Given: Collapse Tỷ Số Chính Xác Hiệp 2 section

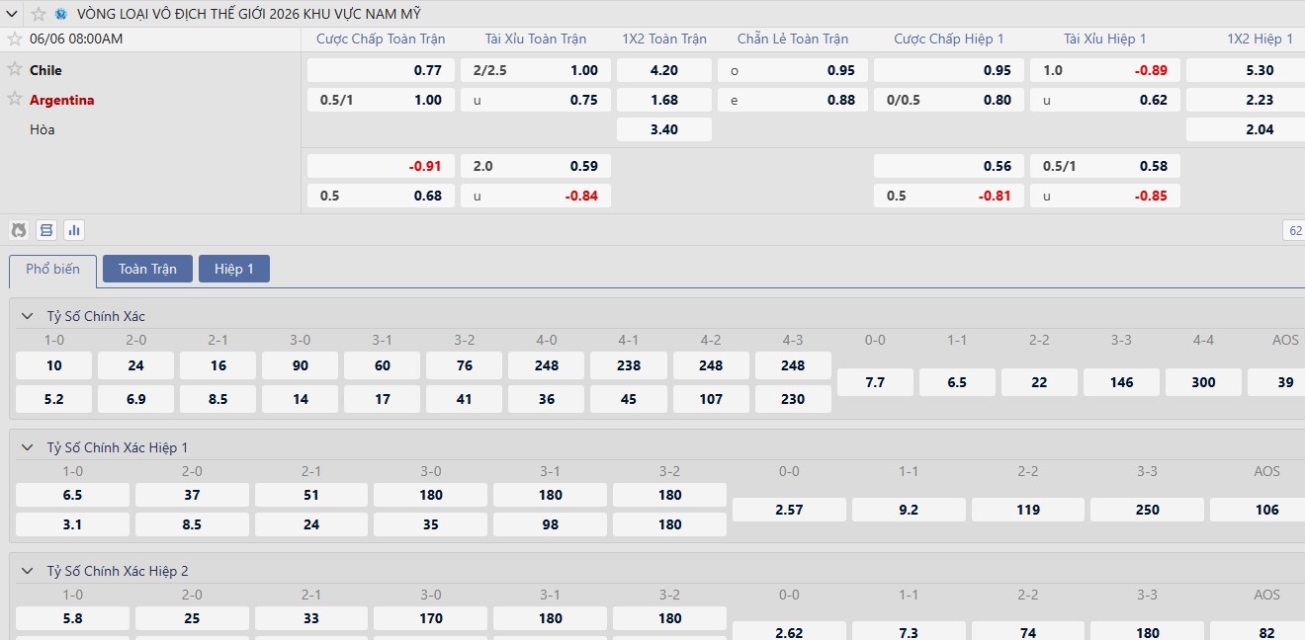Looking at the screenshot, I should (x=28, y=571).
